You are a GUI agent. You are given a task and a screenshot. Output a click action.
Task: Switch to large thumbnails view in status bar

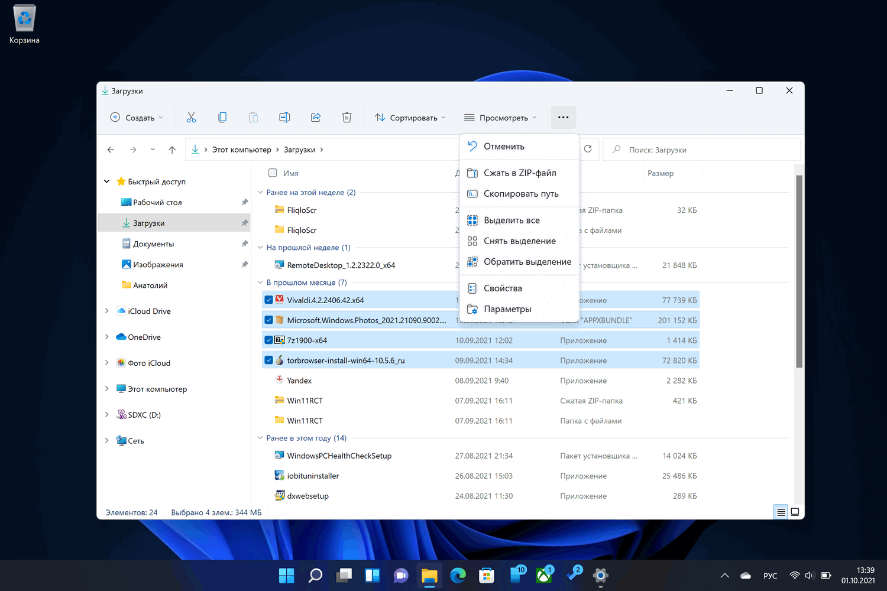pyautogui.click(x=795, y=512)
